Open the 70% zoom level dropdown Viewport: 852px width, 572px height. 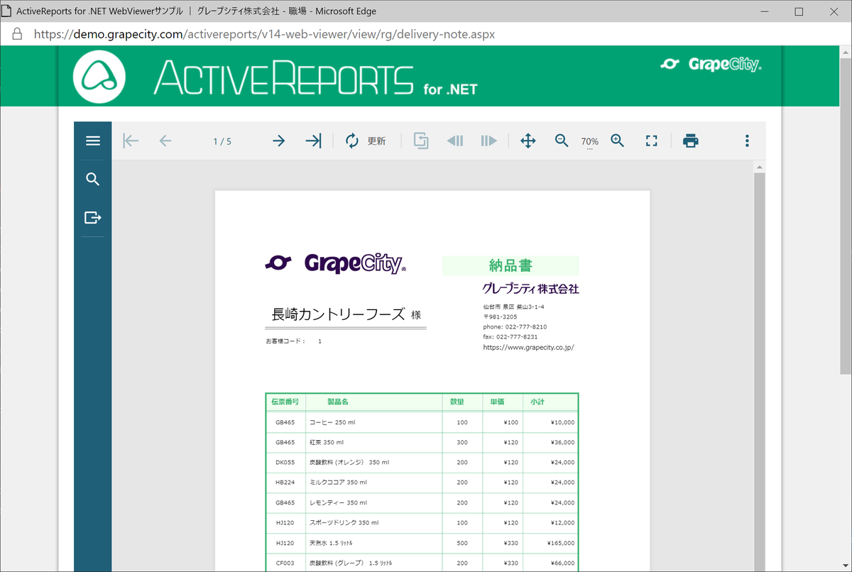(x=590, y=143)
